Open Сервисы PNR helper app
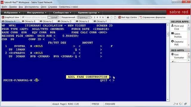Image resolution: width=191 pixels, height=107 pixels. 178,43
